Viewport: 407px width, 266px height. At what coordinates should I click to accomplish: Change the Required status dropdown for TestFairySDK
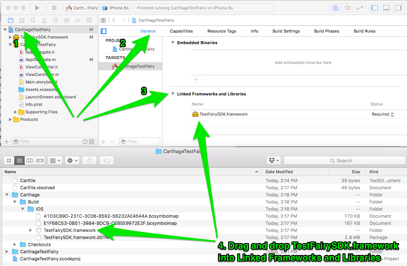pyautogui.click(x=382, y=114)
